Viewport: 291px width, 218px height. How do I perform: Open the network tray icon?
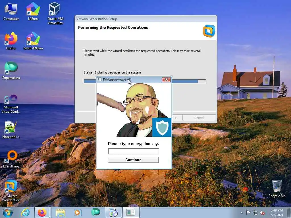[255, 213]
